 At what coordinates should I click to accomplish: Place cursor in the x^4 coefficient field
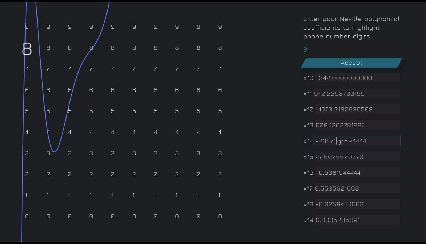(x=357, y=141)
